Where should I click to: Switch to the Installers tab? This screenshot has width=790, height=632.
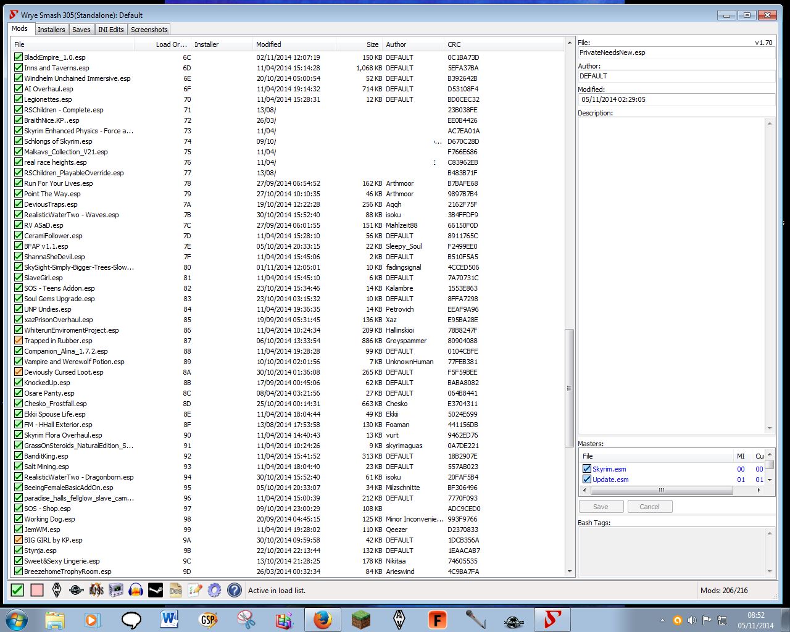51,30
